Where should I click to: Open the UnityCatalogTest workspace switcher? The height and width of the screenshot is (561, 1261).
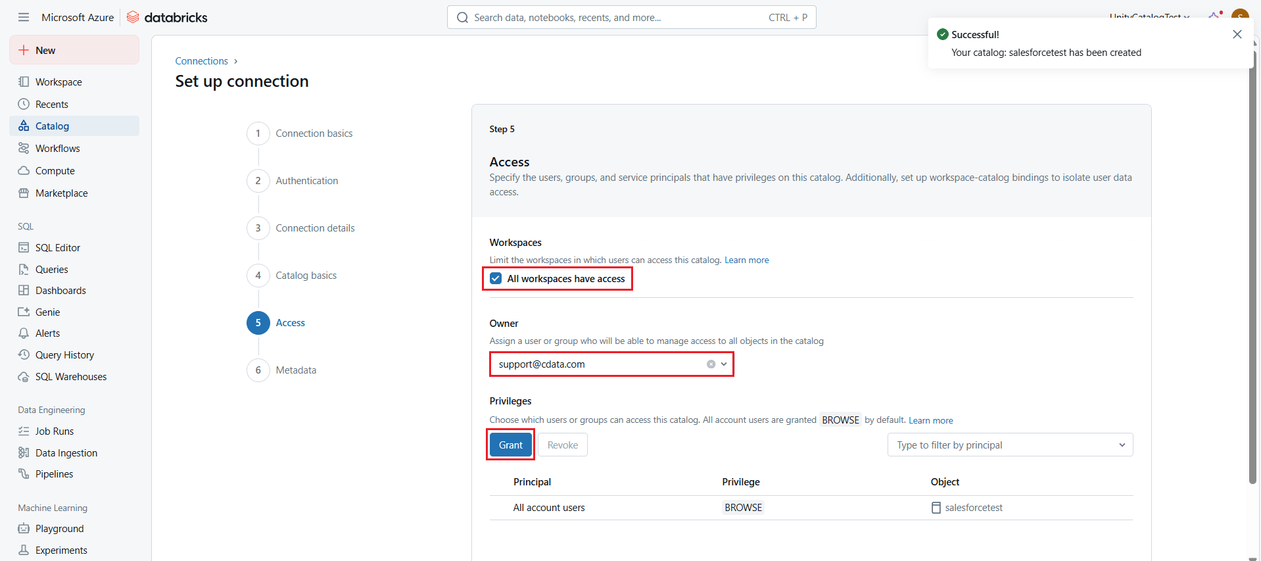pos(1149,16)
